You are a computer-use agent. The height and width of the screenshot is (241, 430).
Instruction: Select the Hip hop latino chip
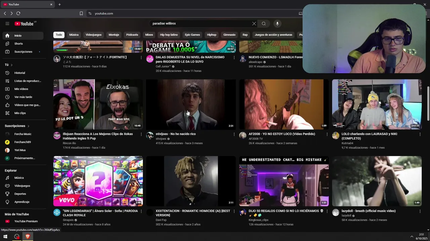click(169, 35)
